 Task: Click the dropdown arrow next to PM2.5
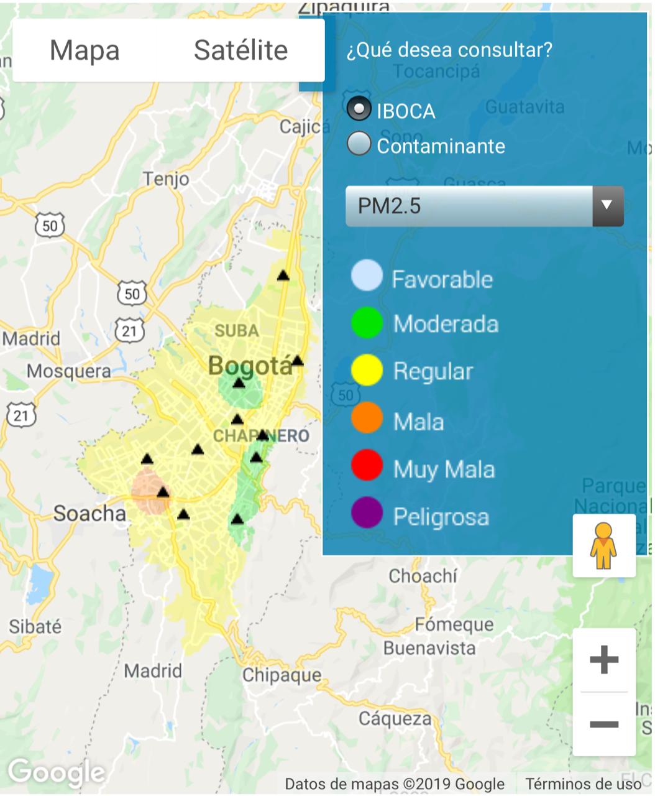(607, 206)
